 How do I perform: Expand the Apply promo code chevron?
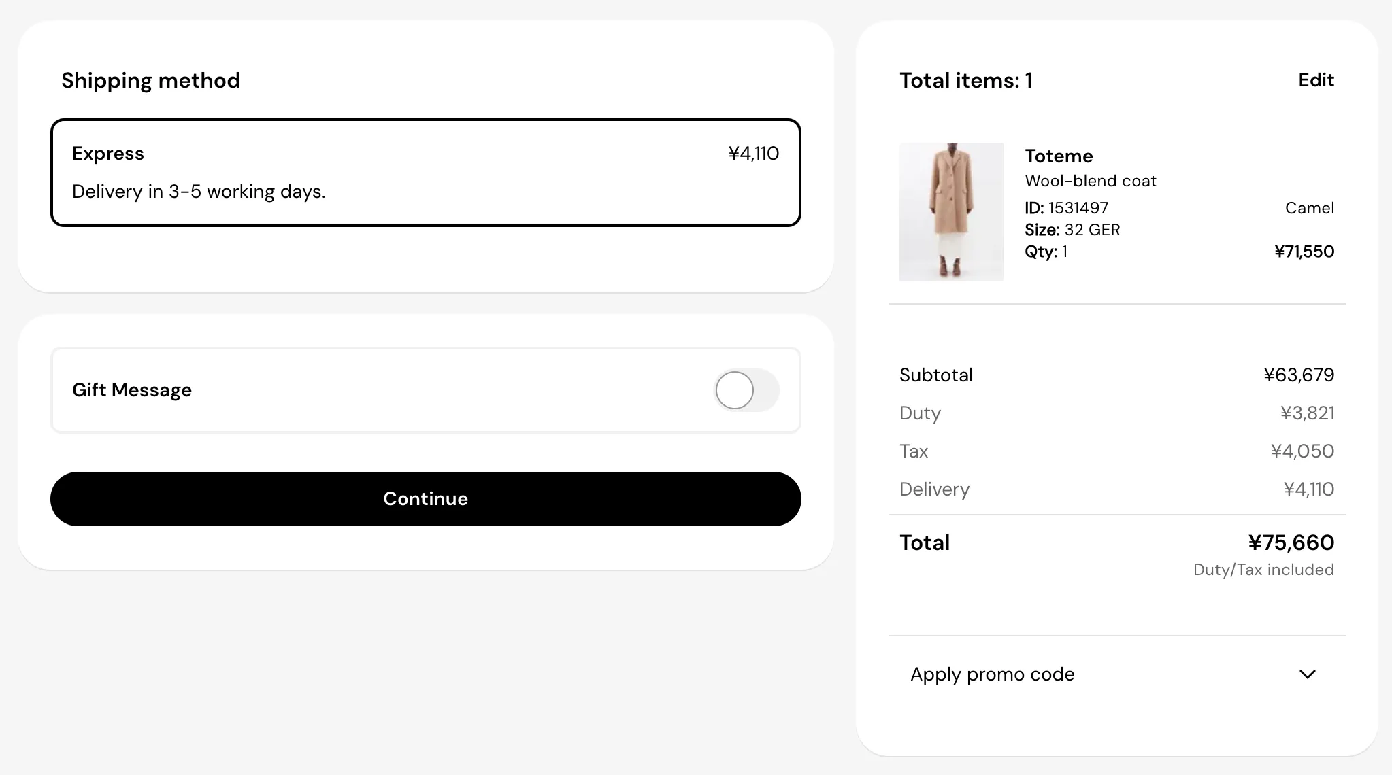[1307, 674]
